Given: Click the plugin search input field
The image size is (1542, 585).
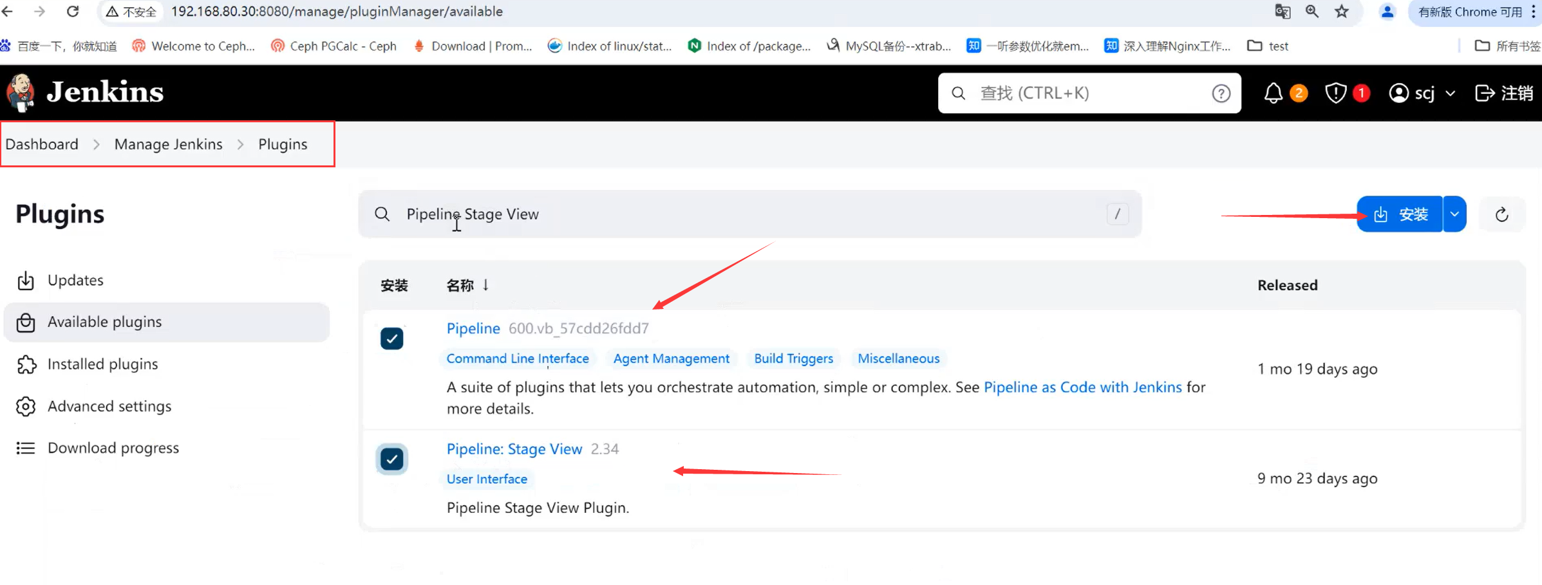Looking at the screenshot, I should [750, 214].
